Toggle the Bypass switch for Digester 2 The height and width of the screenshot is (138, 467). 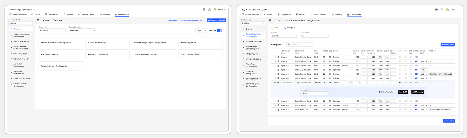click(417, 61)
